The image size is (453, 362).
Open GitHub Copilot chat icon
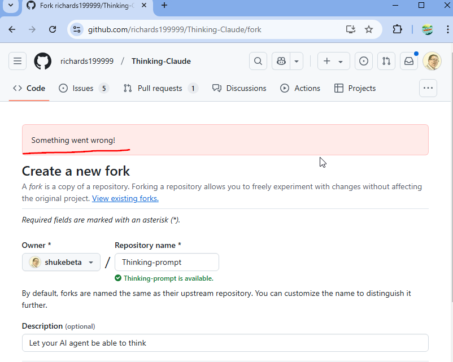(281, 61)
